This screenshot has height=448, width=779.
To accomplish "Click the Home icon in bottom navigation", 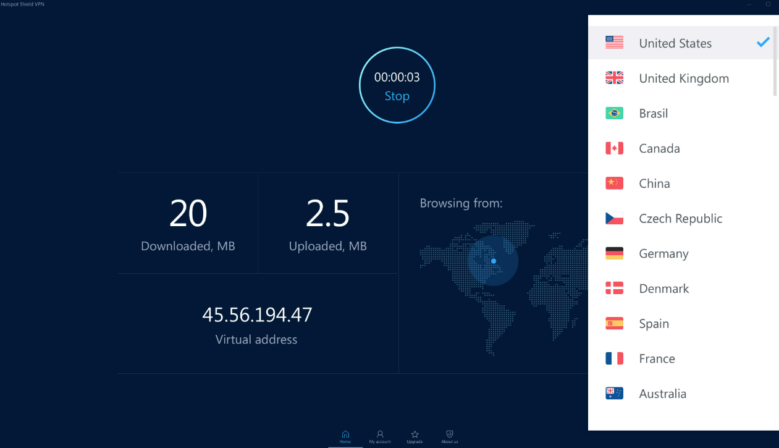I will point(345,434).
